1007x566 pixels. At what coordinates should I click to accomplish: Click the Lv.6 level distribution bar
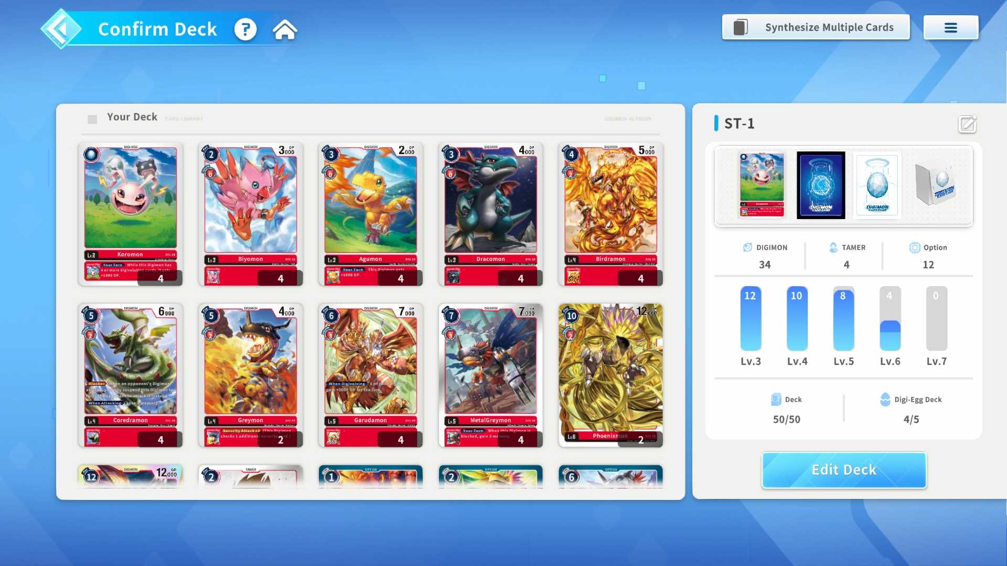pyautogui.click(x=890, y=319)
